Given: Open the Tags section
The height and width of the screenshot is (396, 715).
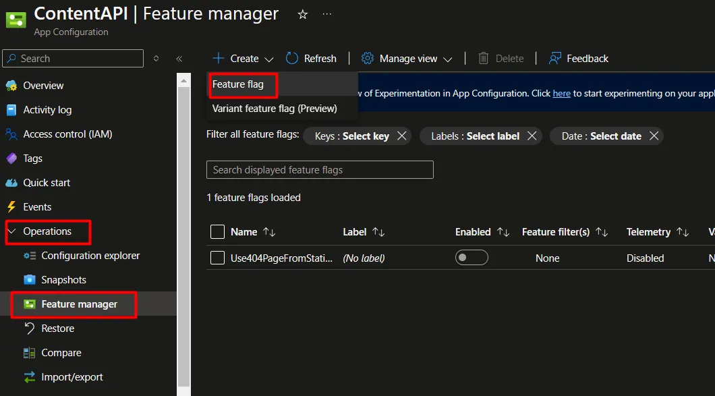Looking at the screenshot, I should coord(32,159).
